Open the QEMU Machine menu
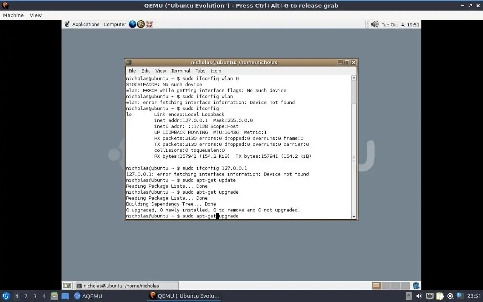The height and width of the screenshot is (302, 483). click(13, 15)
